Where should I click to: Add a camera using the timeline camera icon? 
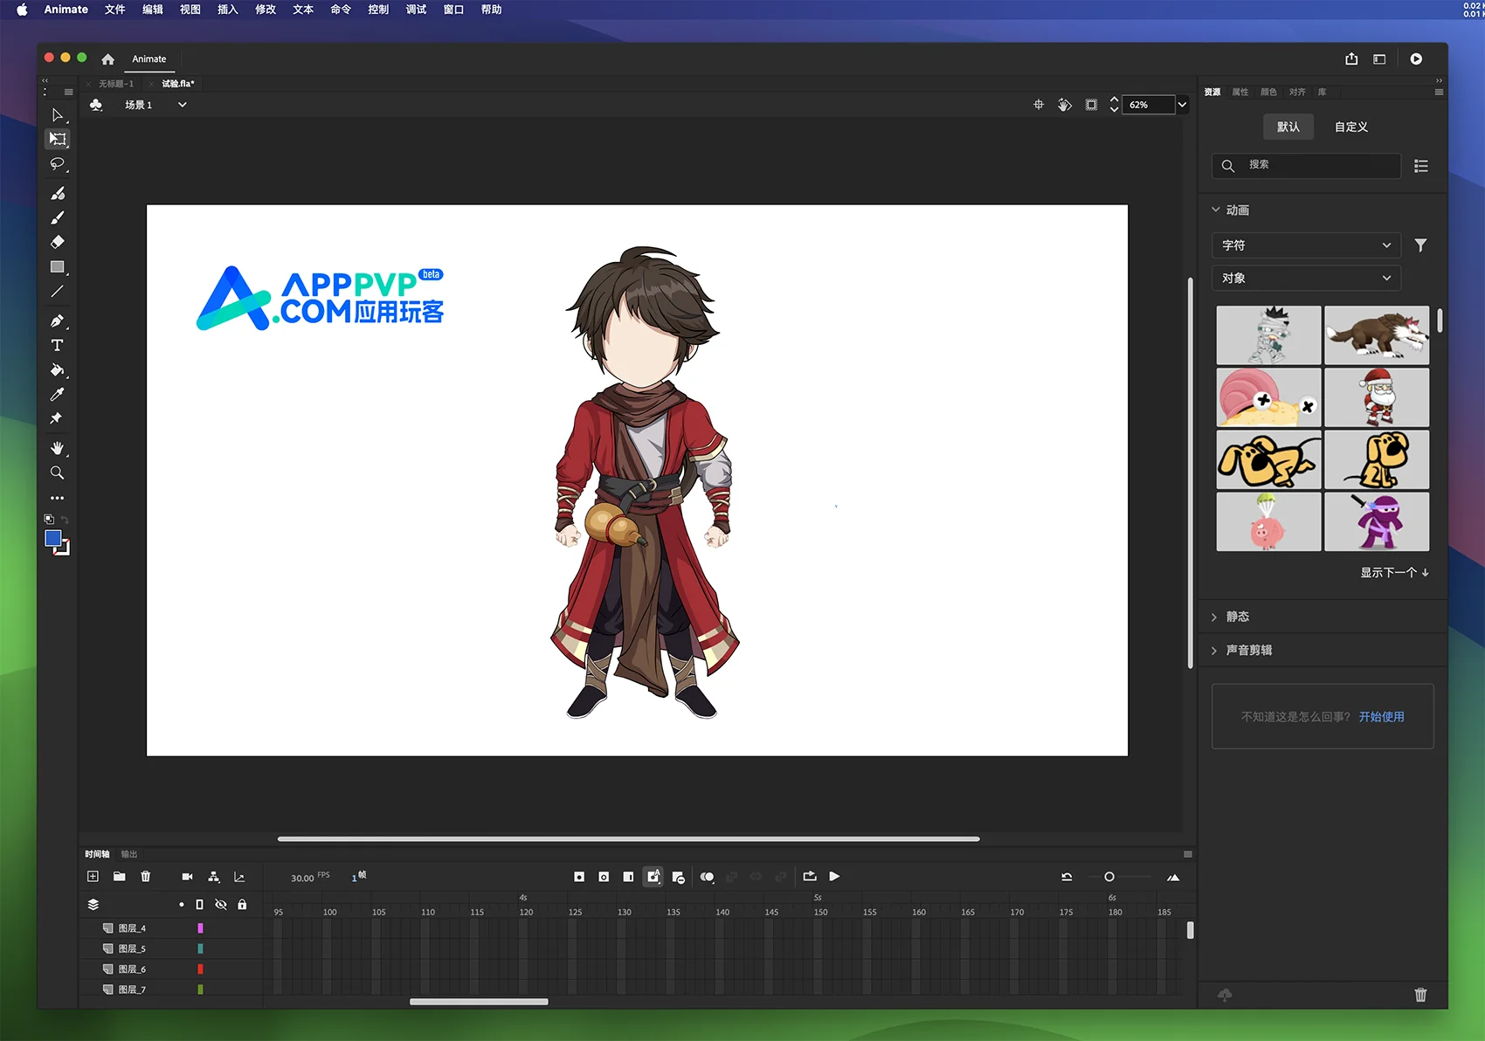[187, 876]
